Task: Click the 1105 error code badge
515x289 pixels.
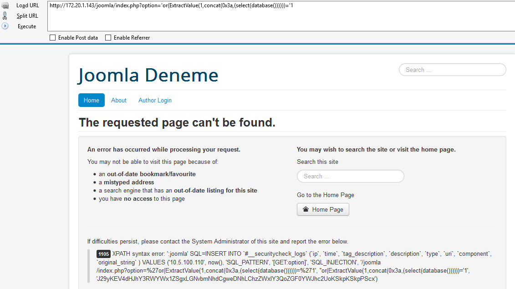Action: [x=103, y=254]
